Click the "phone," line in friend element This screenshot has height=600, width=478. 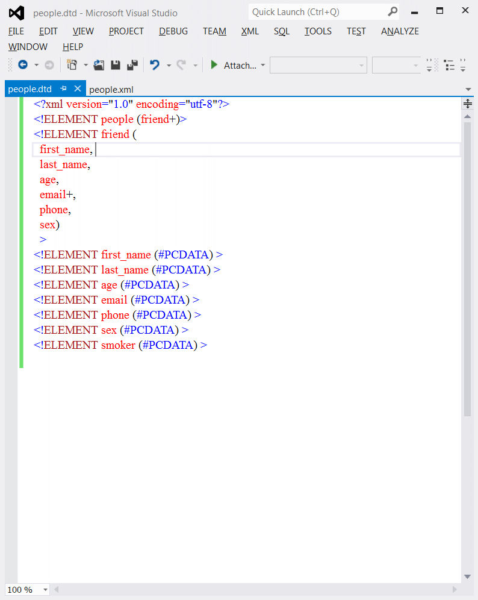point(55,210)
